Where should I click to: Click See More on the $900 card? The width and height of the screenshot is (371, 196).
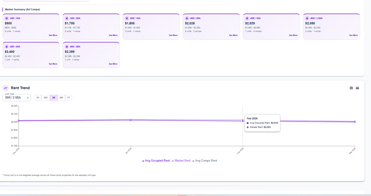click(x=53, y=35)
